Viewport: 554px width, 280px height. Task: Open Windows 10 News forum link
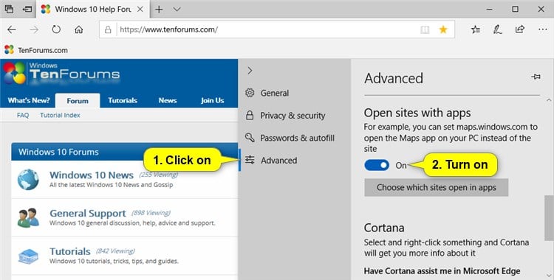pyautogui.click(x=92, y=175)
